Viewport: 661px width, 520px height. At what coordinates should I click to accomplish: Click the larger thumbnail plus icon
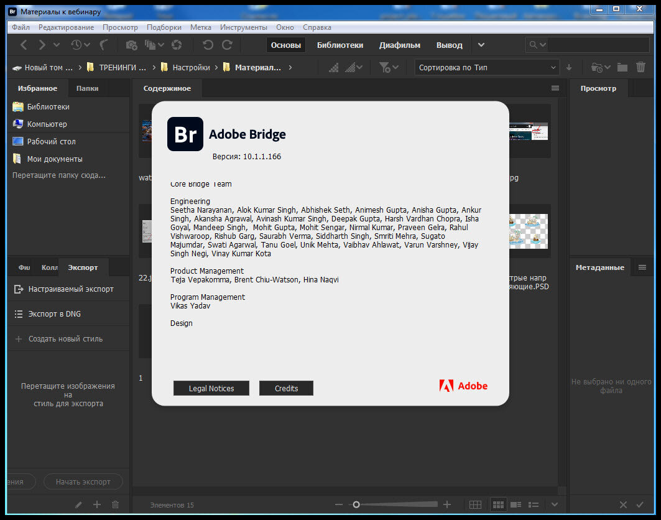tap(447, 504)
